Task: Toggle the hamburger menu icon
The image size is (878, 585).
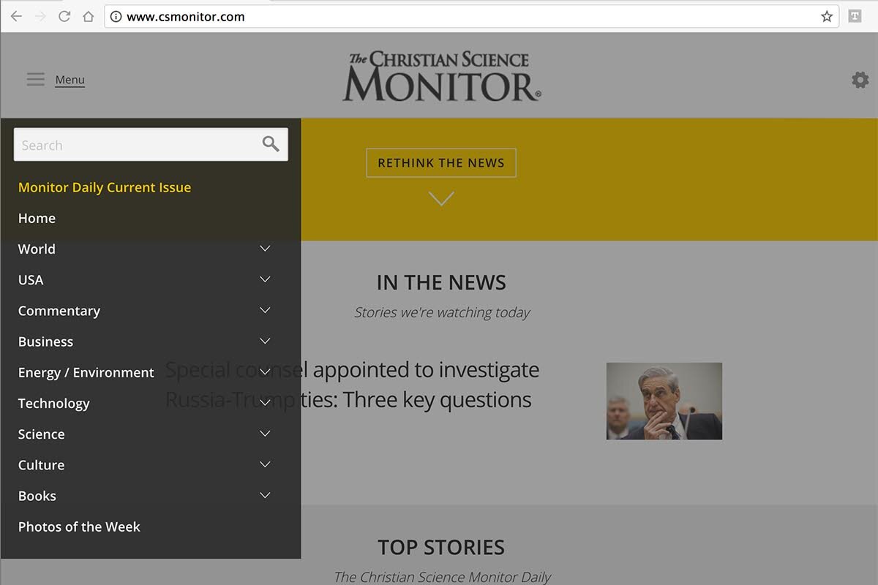Action: (x=36, y=79)
